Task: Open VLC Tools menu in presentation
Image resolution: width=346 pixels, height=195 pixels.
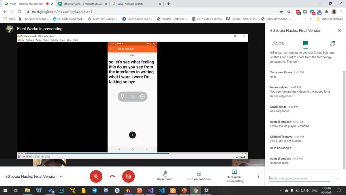Action: click(63, 40)
